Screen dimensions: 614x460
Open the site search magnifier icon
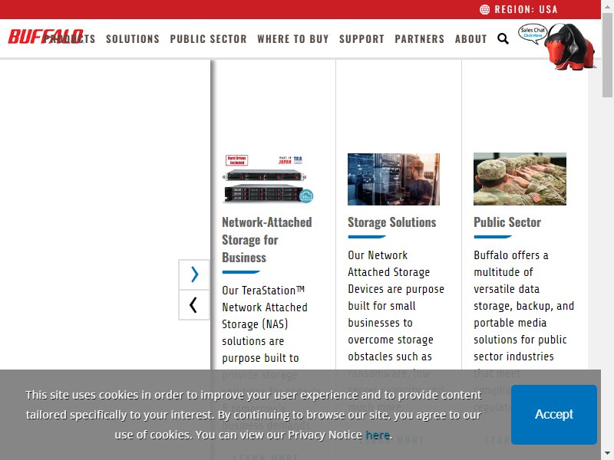click(x=503, y=39)
